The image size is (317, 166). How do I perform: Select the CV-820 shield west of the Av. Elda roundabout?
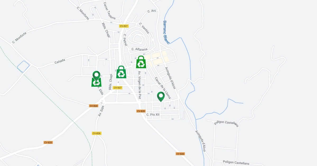[94, 106]
